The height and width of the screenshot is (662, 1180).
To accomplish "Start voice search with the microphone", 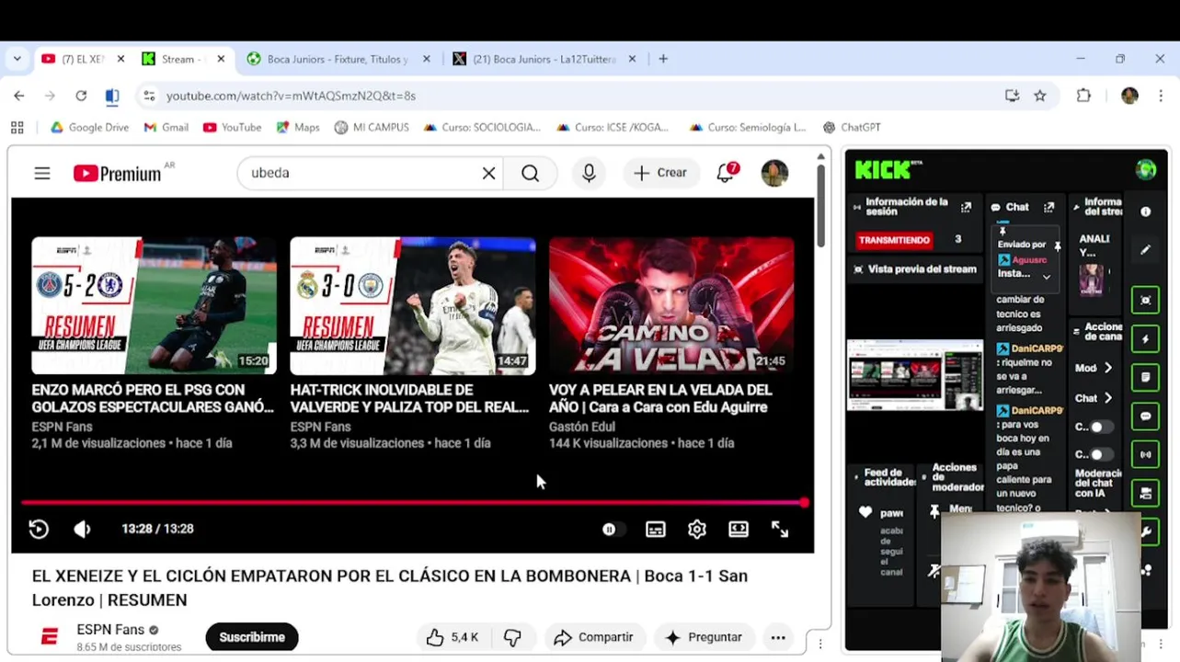I will [589, 173].
